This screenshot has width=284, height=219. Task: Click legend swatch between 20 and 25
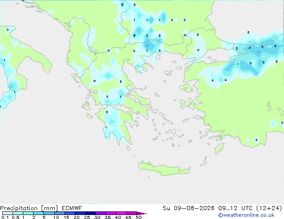[80, 213]
